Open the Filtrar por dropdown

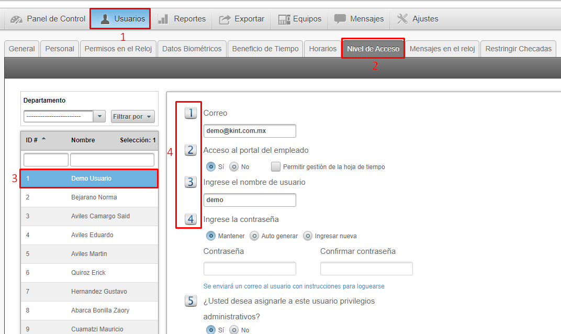(x=132, y=116)
